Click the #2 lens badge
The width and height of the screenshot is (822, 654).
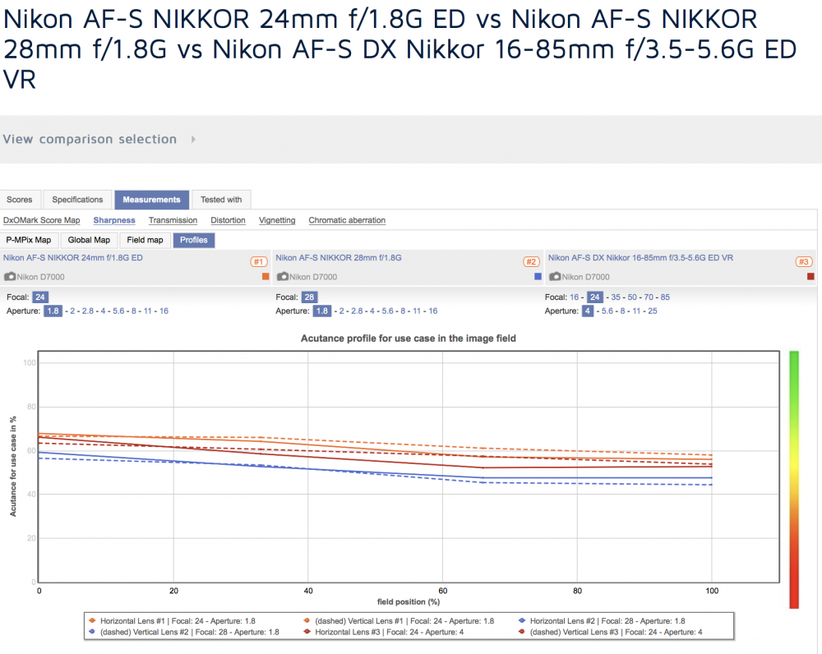coord(531,261)
